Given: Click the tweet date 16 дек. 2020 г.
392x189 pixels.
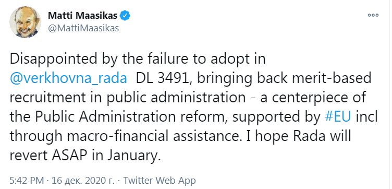Looking at the screenshot, I should (83, 180).
